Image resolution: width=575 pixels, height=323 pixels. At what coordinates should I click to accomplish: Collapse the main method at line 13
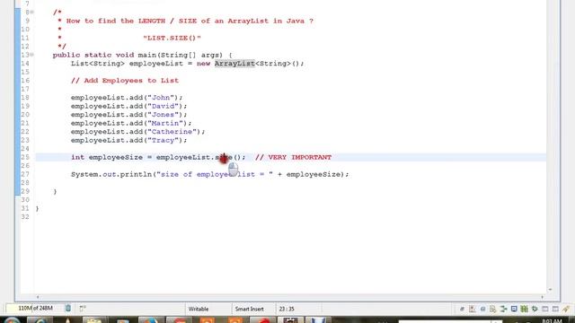[x=32, y=55]
